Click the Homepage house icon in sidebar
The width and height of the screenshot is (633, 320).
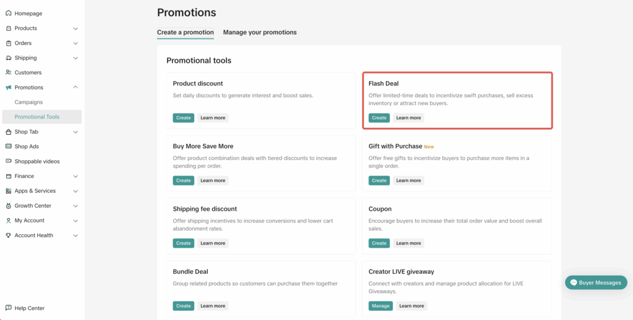(x=9, y=14)
